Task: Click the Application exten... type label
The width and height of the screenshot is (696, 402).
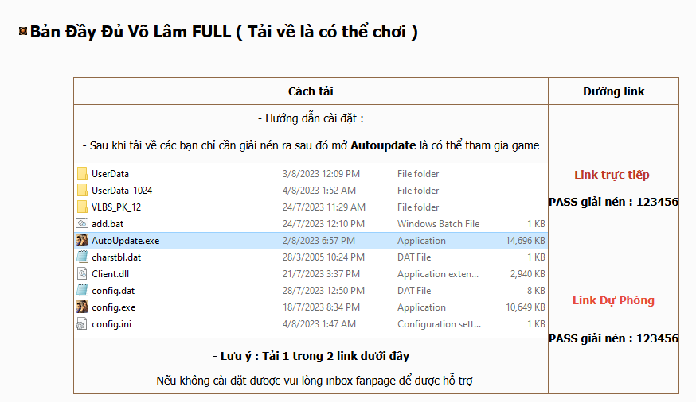Action: pos(438,274)
